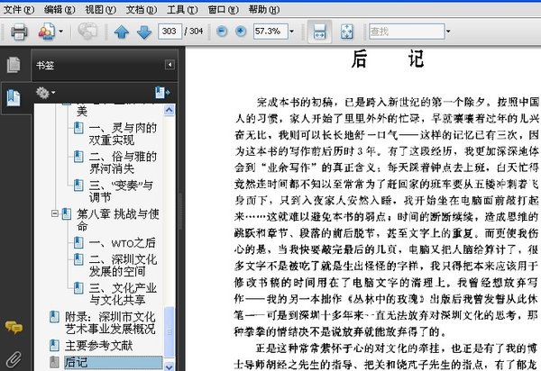Open the 工具 menu

(x=182, y=9)
